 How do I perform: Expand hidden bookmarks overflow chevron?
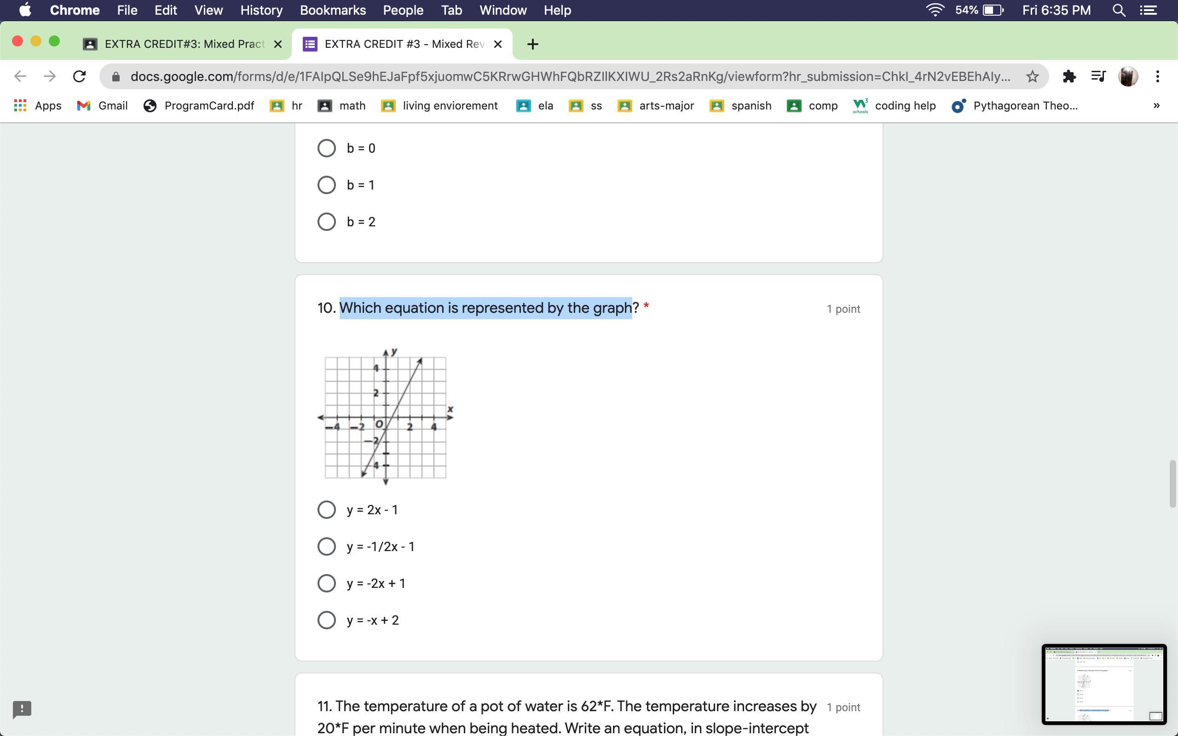tap(1156, 106)
